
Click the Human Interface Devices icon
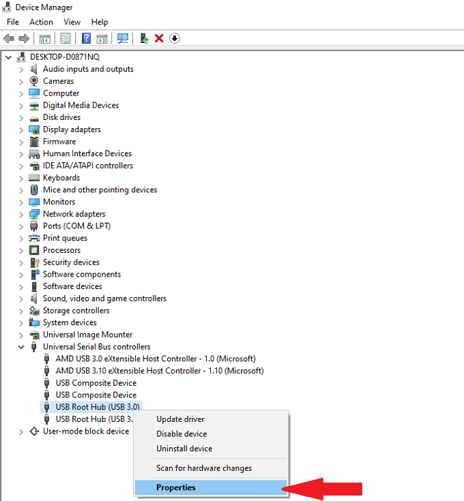(34, 153)
